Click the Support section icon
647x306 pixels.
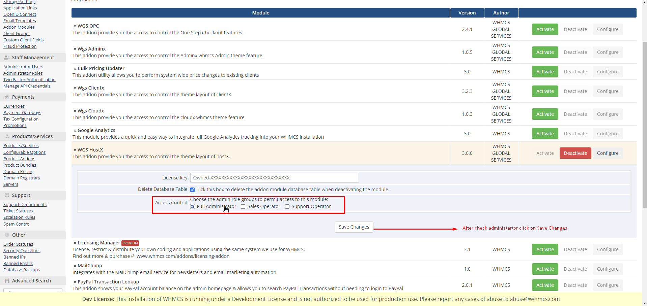click(7, 195)
